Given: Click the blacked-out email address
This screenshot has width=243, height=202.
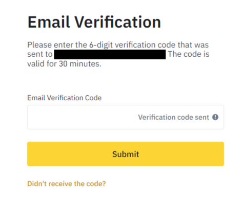Looking at the screenshot, I should pyautogui.click(x=110, y=54).
